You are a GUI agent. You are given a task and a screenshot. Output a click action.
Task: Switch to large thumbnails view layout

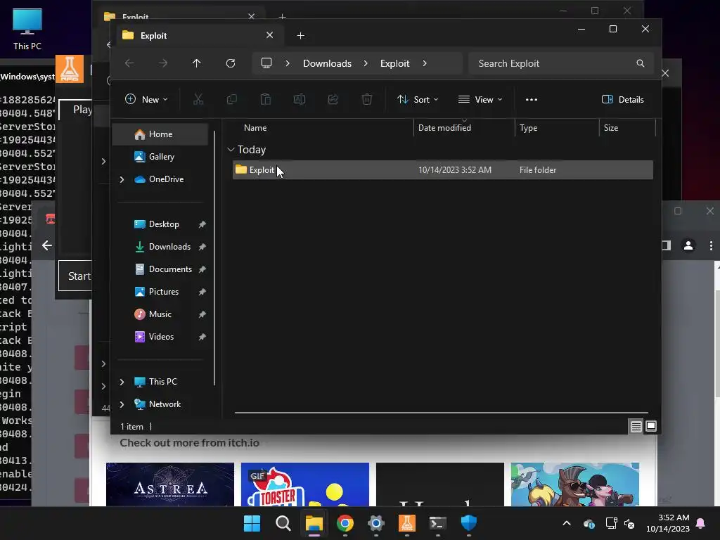pos(651,427)
